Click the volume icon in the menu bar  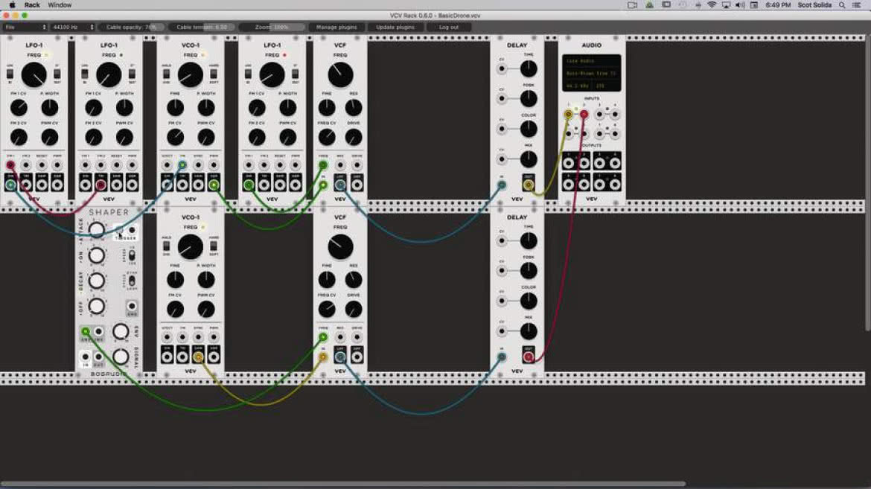pyautogui.click(x=740, y=5)
